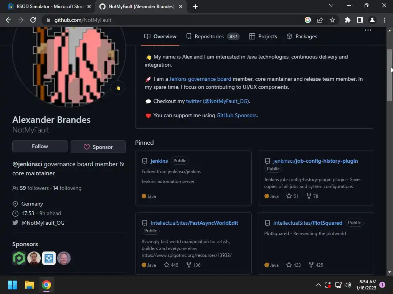View 78 forks of job-config-history-plugin

312,196
